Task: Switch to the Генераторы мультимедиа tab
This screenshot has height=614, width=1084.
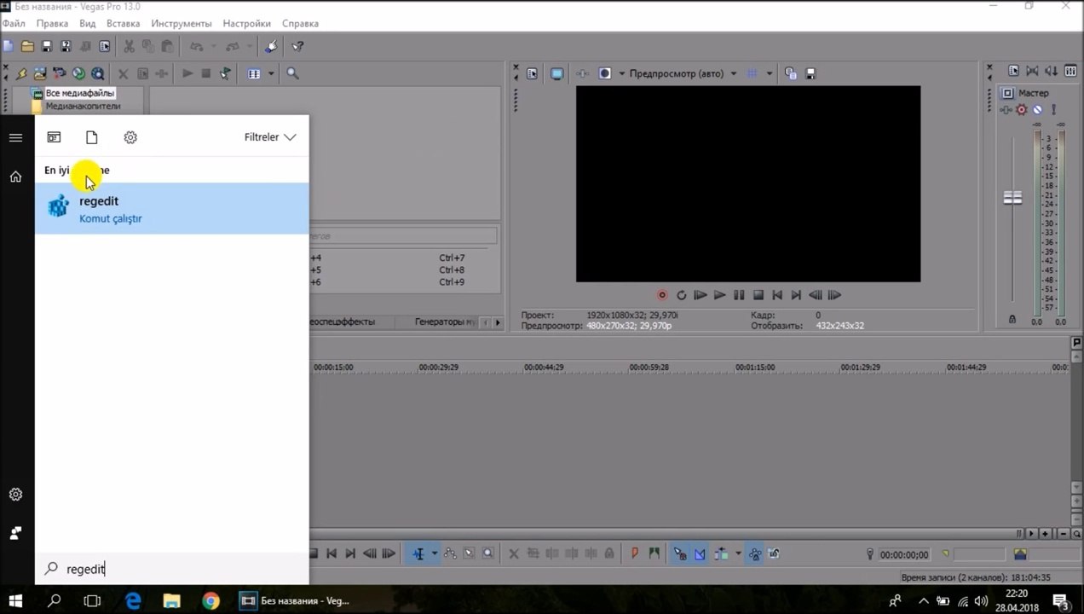Action: pyautogui.click(x=445, y=322)
